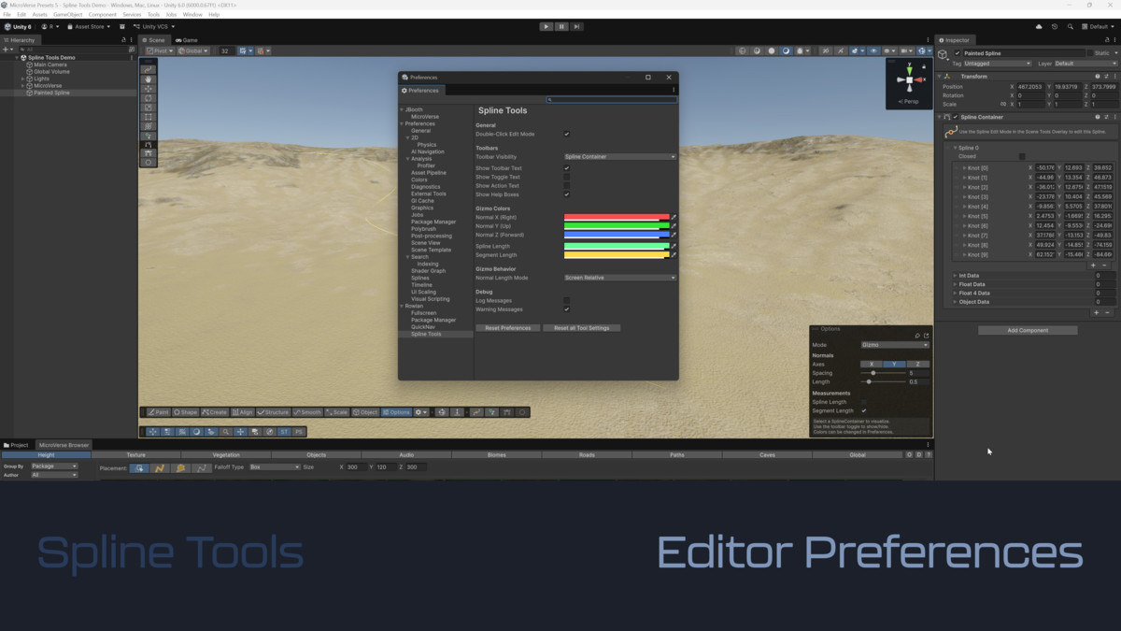Screen dimensions: 1121x631
Task: Click the Normal X (Right) color swatch
Action: coord(617,218)
